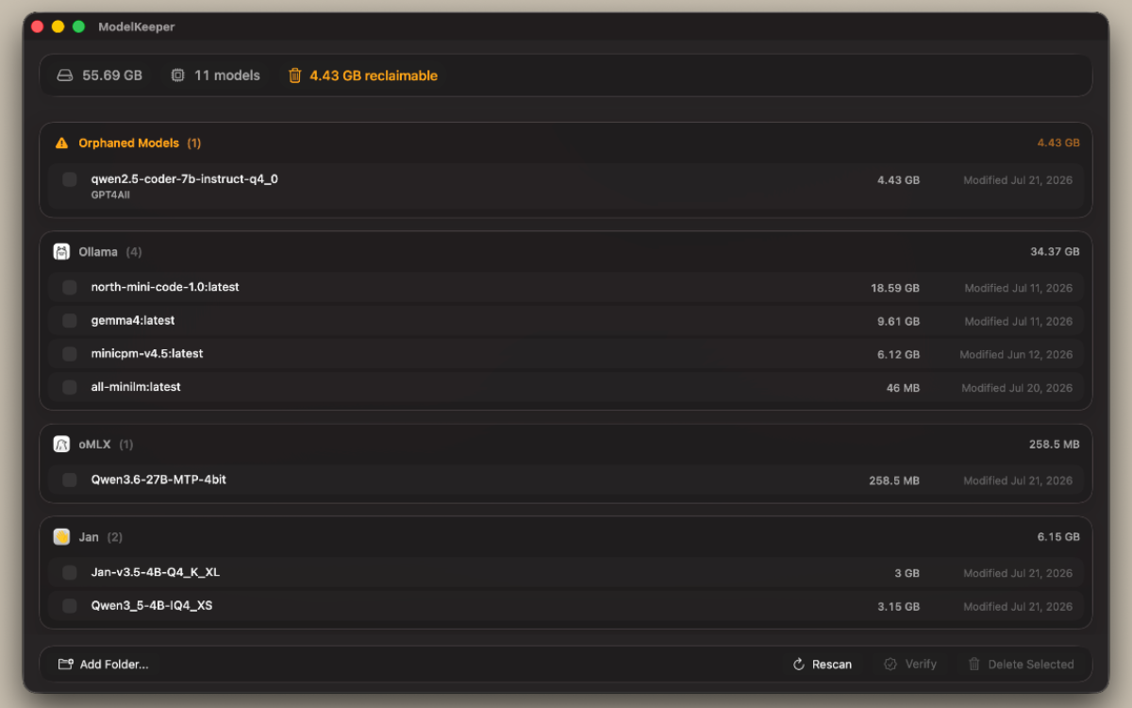The image size is (1132, 708).
Task: Click the gemma4:latest model name
Action: click(x=133, y=321)
